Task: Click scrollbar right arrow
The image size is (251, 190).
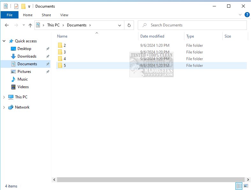Action: tap(248, 180)
